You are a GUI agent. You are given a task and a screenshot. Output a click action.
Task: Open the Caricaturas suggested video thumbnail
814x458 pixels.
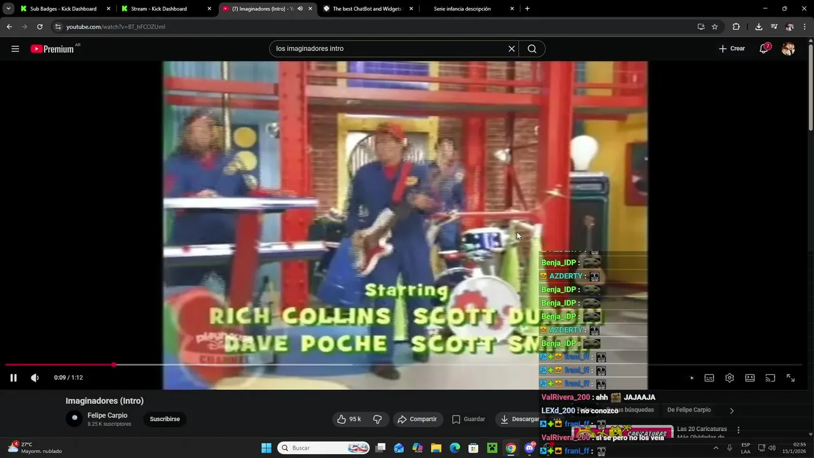tap(622, 432)
